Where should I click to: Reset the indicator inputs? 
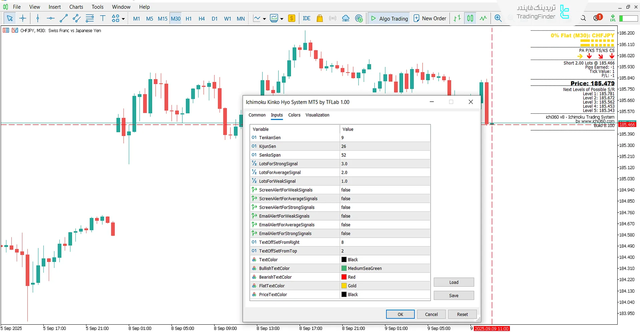(x=462, y=314)
